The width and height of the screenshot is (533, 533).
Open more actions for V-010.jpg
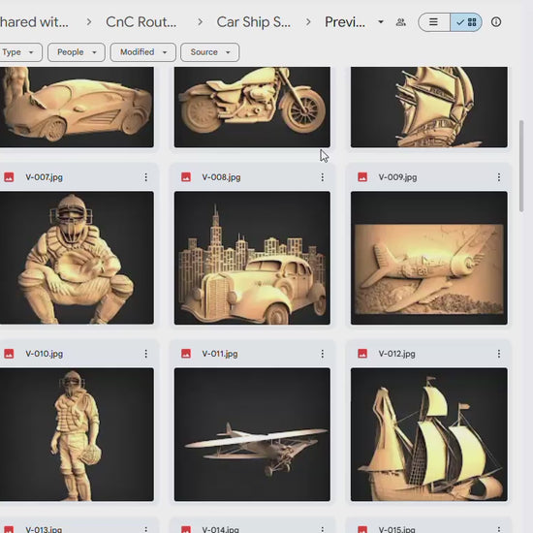tap(145, 354)
